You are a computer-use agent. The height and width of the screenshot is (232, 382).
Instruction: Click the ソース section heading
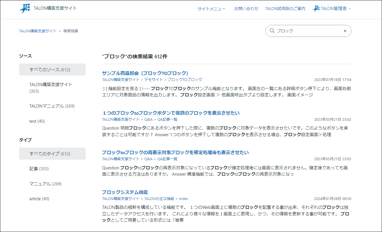tap(25, 56)
